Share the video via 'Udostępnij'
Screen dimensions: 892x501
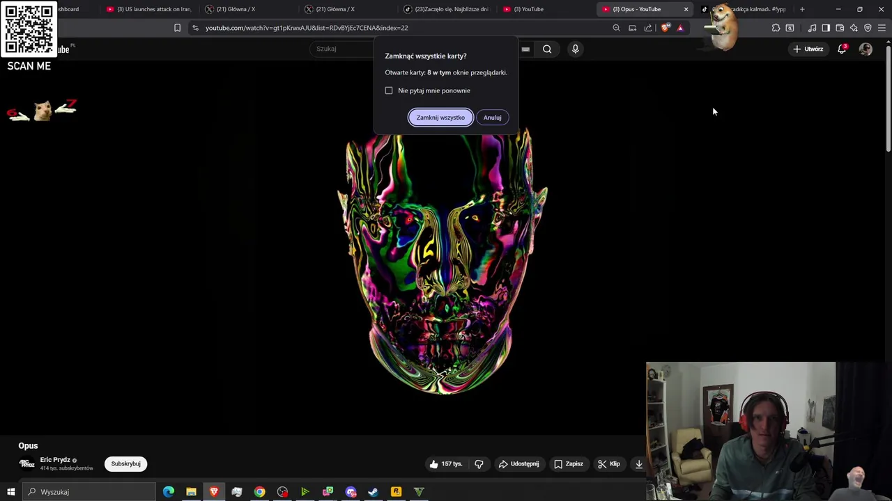tap(518, 464)
